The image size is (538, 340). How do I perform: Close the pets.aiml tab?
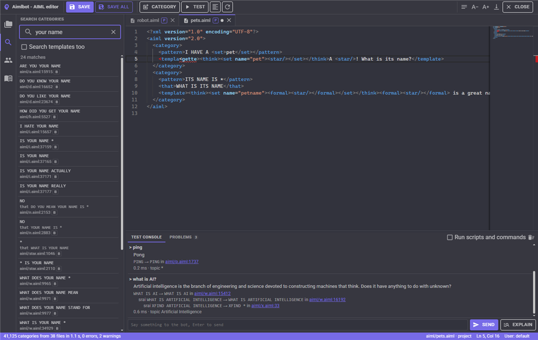(x=229, y=20)
